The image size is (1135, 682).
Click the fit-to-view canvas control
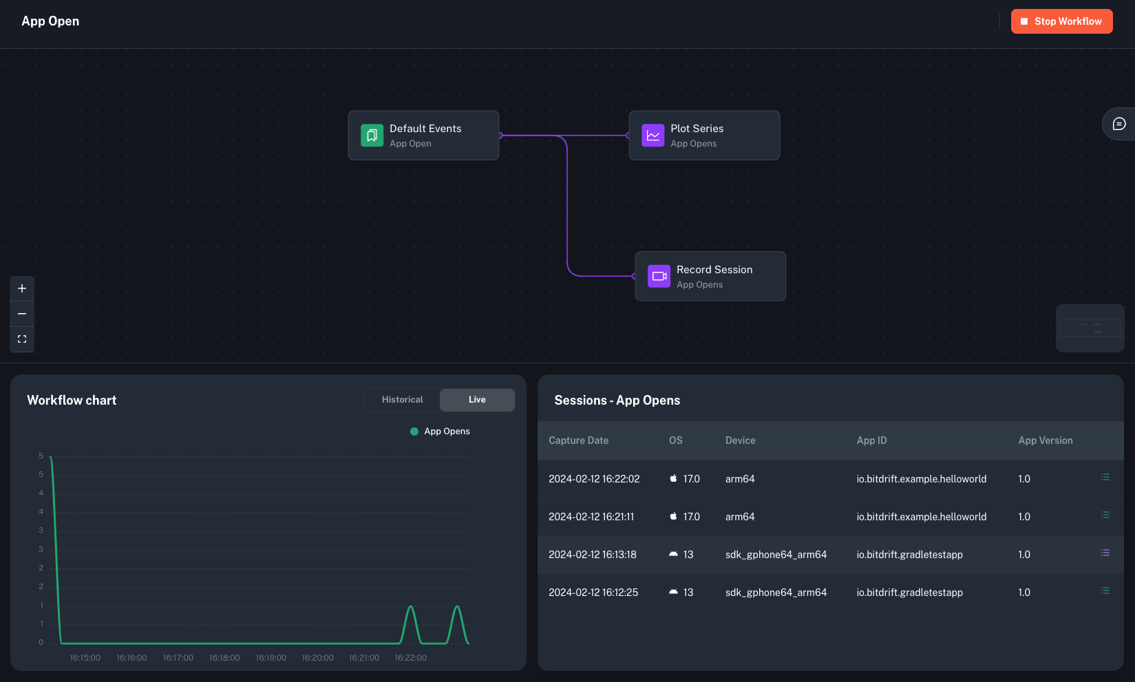(21, 339)
